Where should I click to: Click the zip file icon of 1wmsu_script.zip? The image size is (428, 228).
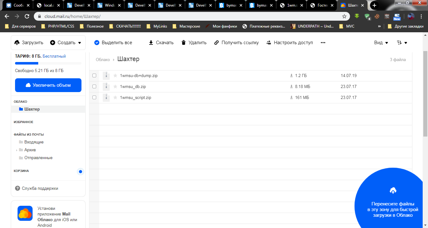pyautogui.click(x=106, y=98)
